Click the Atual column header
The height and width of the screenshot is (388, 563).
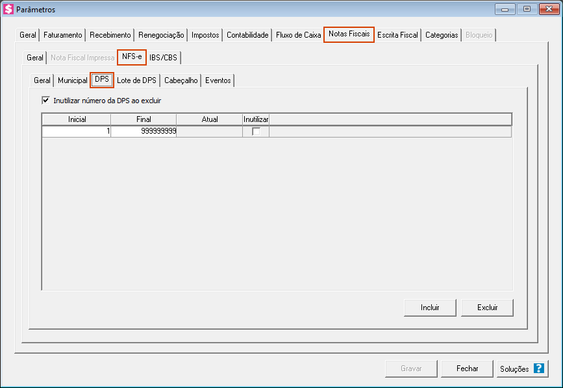(x=209, y=119)
